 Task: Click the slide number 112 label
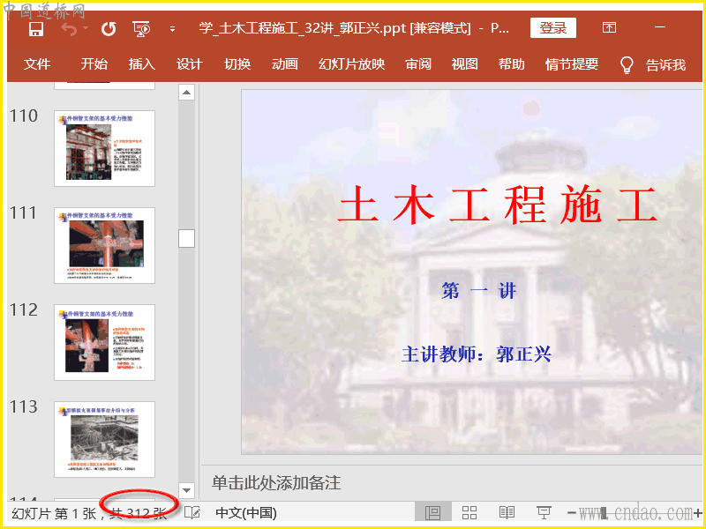[24, 310]
